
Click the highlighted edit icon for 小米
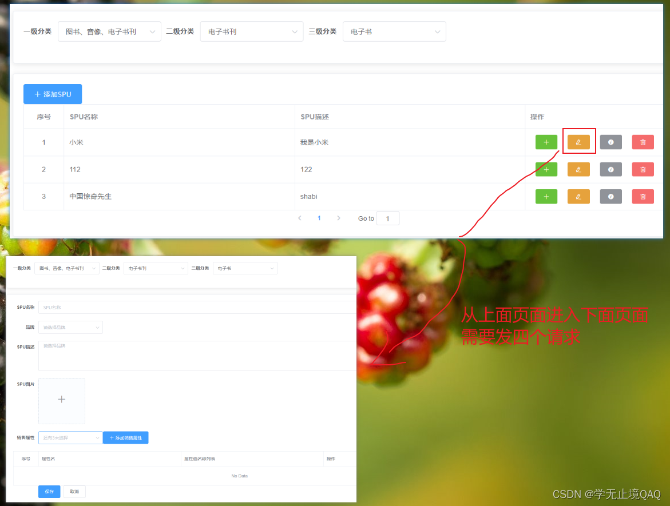[x=578, y=142]
